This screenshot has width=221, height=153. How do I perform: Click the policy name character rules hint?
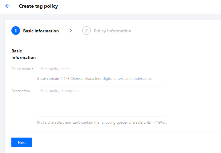coord(95,79)
